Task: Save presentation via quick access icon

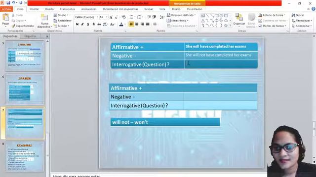Action: 8,3
